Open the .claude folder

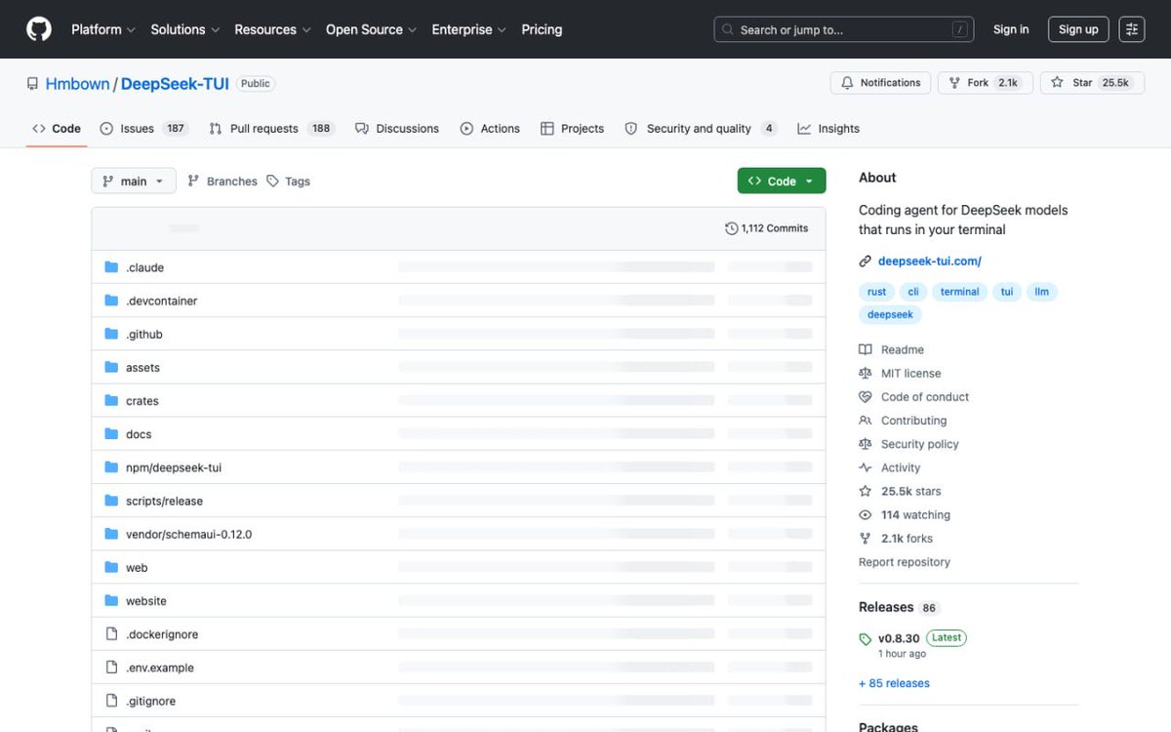tap(144, 267)
